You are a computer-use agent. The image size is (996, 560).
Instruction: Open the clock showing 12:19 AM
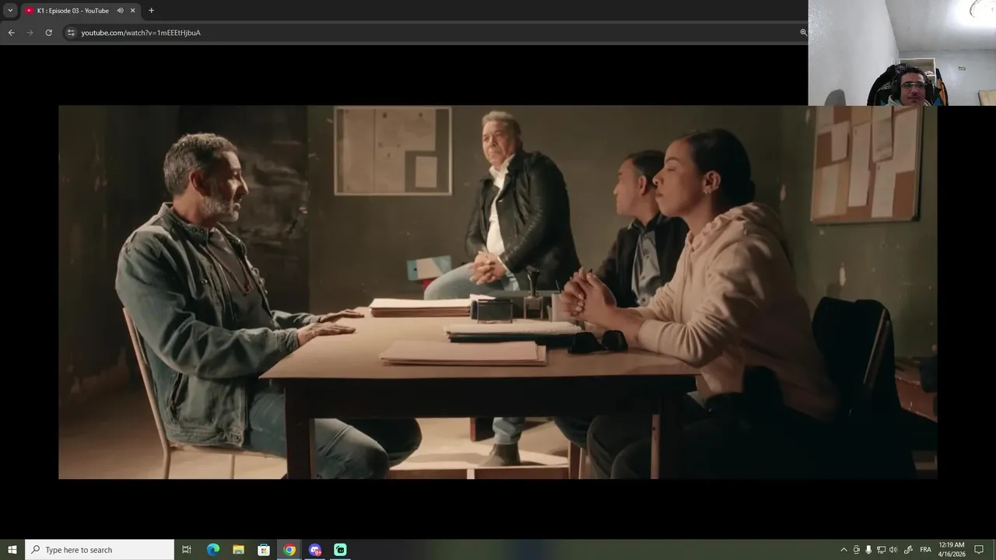coord(952,550)
